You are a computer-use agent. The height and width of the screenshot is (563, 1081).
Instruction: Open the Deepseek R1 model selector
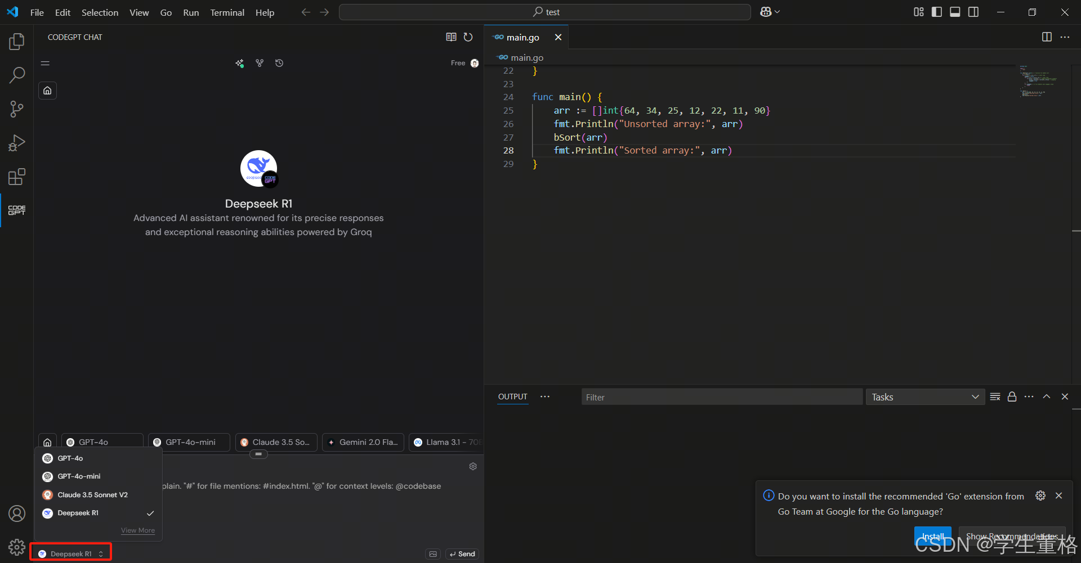click(x=71, y=554)
